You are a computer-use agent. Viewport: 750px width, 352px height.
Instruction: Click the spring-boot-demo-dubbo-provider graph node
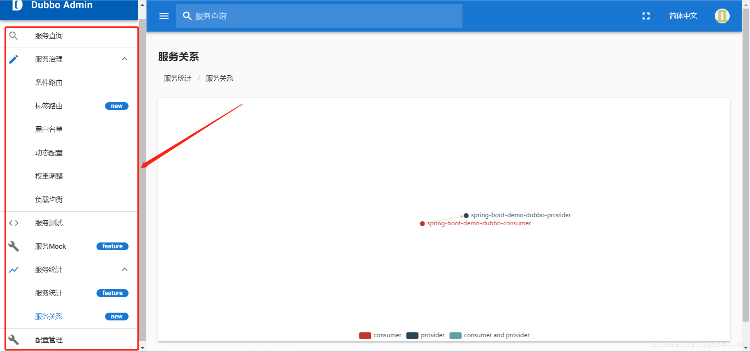coord(466,216)
